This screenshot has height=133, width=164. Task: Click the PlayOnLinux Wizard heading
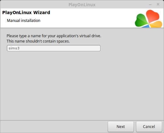pyautogui.click(x=26, y=13)
